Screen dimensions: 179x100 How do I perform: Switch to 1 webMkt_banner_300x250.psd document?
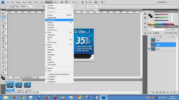(x=59, y=74)
